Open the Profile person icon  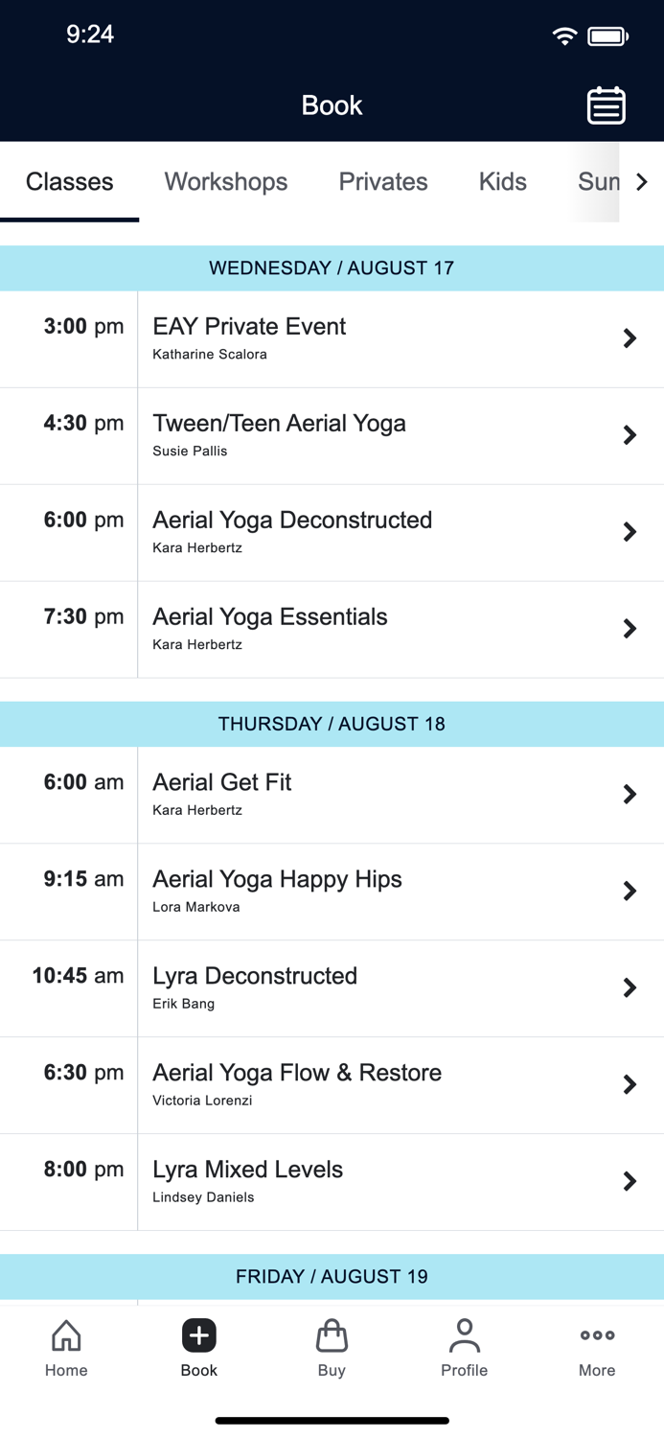point(464,1347)
